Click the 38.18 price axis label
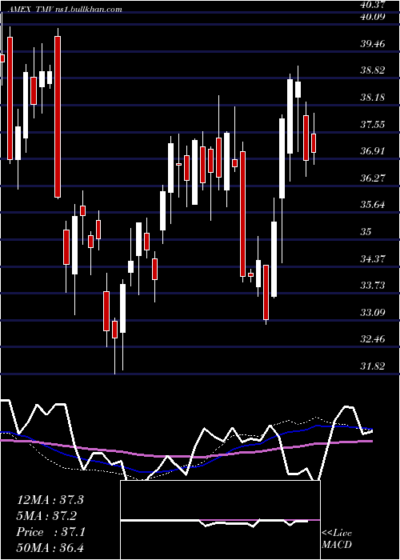The width and height of the screenshot is (400, 560). click(x=373, y=98)
